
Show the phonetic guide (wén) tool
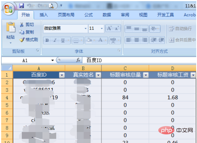(x=113, y=40)
